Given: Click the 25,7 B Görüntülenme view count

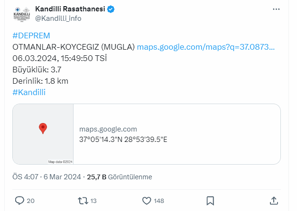Looking at the screenshot, I should point(120,177).
